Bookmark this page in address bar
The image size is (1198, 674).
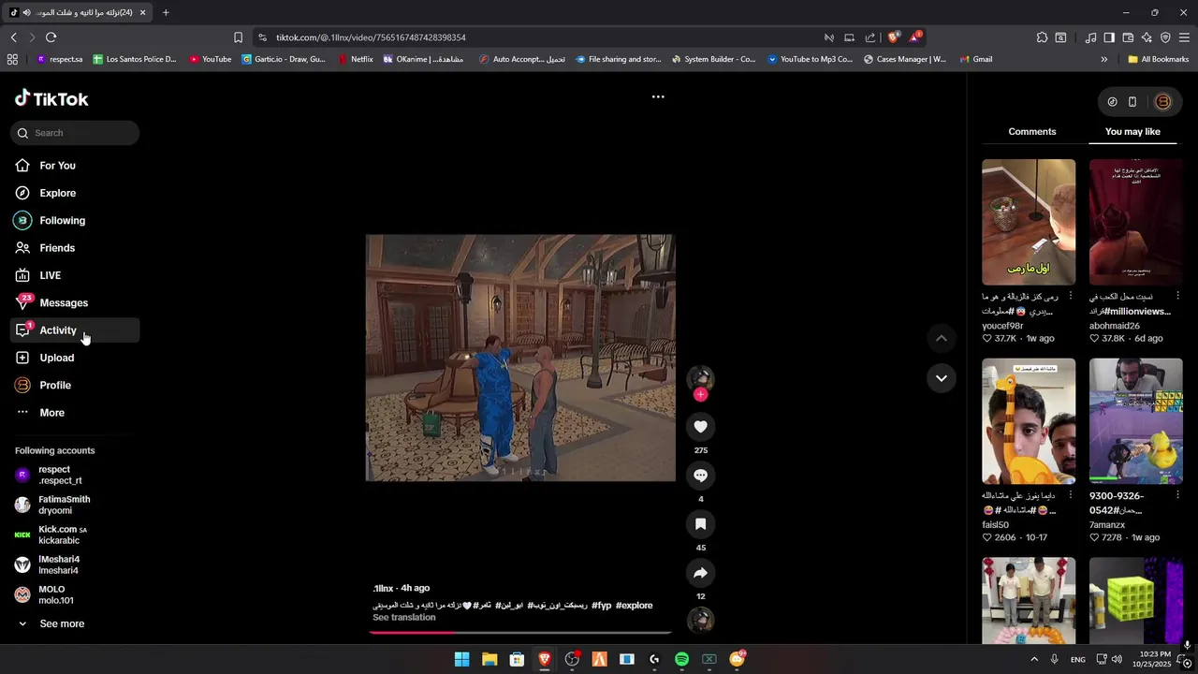click(x=238, y=37)
